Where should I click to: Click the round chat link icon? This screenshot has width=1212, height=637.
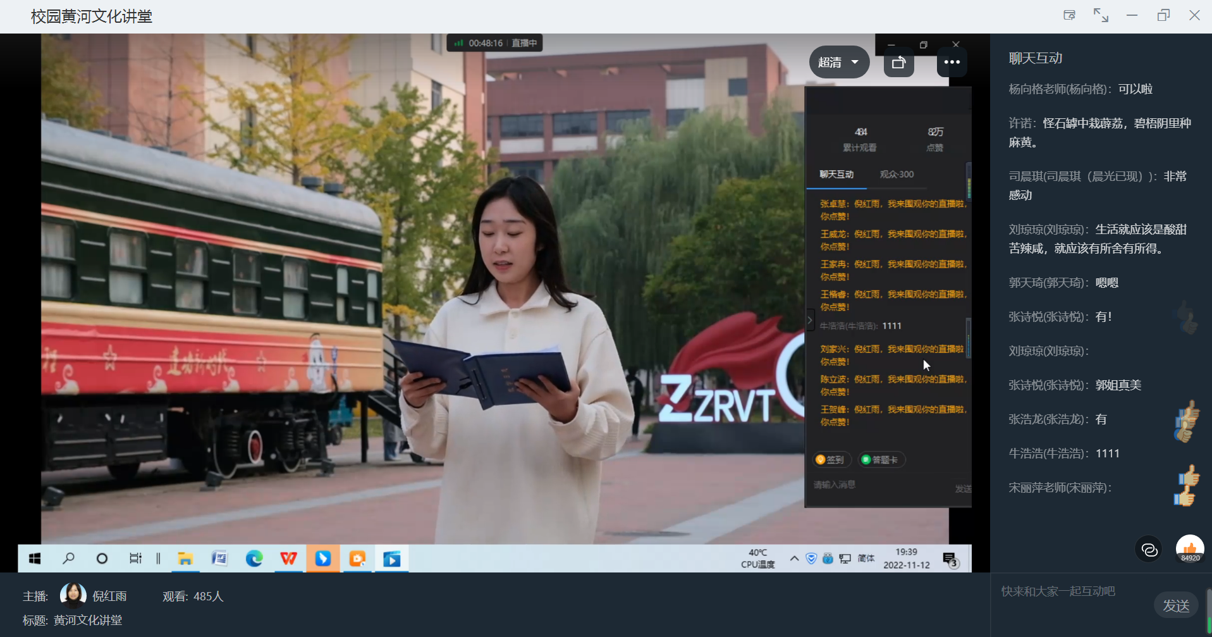point(1149,550)
